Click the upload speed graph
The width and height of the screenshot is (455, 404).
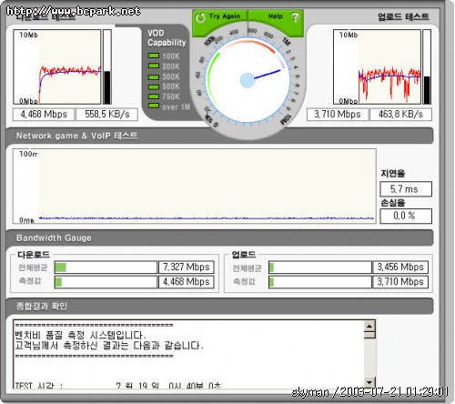tap(377, 66)
